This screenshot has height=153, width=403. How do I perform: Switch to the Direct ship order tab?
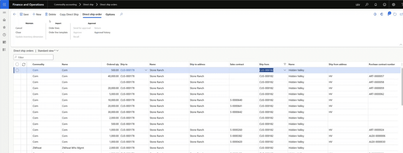(92, 14)
